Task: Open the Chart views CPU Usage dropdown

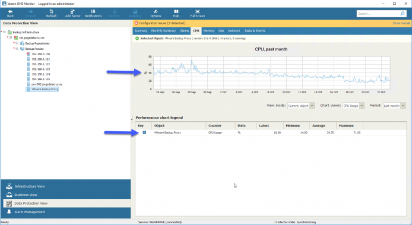Action: point(353,106)
